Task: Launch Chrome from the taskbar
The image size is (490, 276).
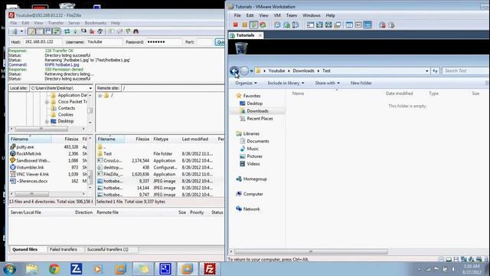Action: (54, 269)
